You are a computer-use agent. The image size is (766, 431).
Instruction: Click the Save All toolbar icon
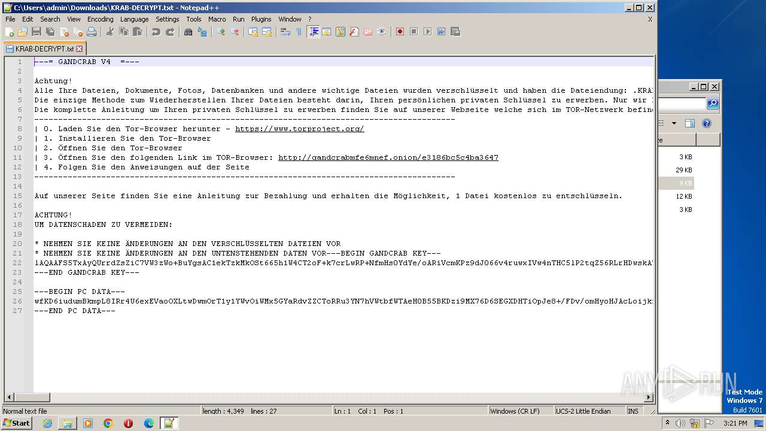coord(50,32)
